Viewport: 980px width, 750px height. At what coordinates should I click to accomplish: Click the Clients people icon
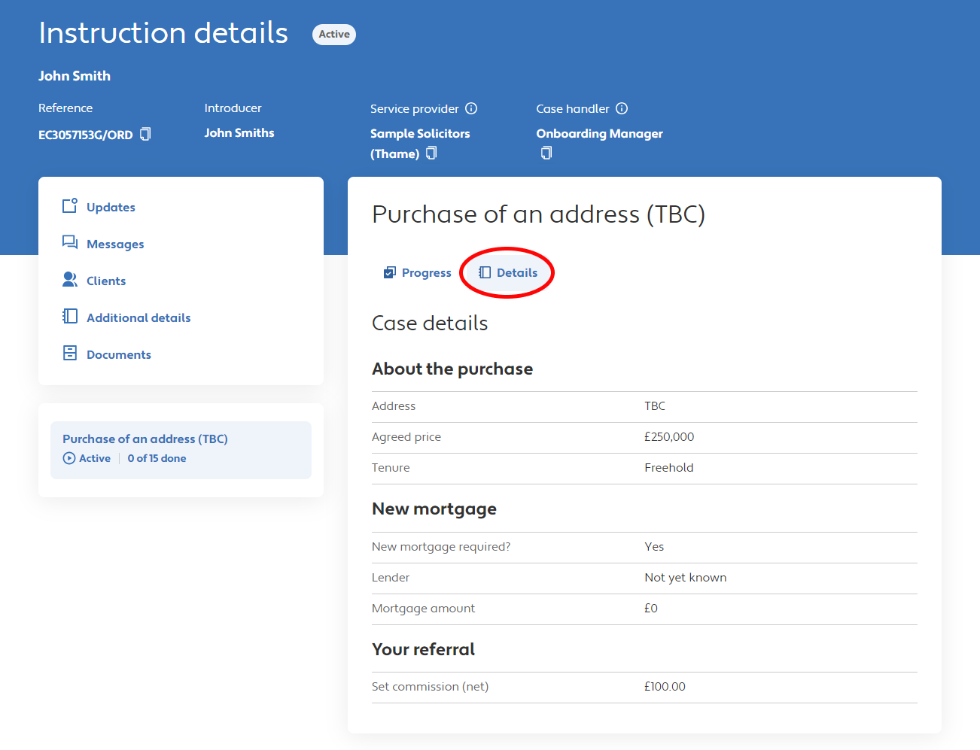pos(70,280)
